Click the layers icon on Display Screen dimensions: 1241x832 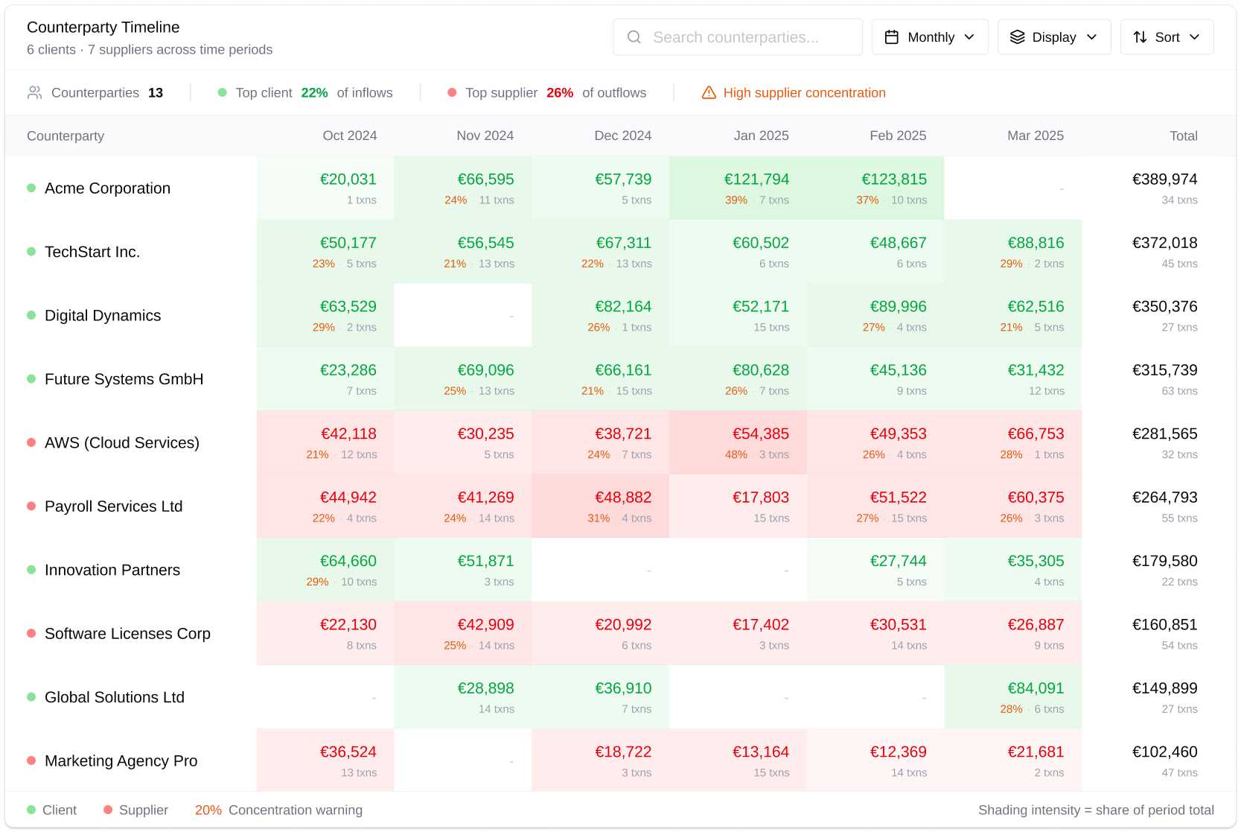coord(1017,37)
